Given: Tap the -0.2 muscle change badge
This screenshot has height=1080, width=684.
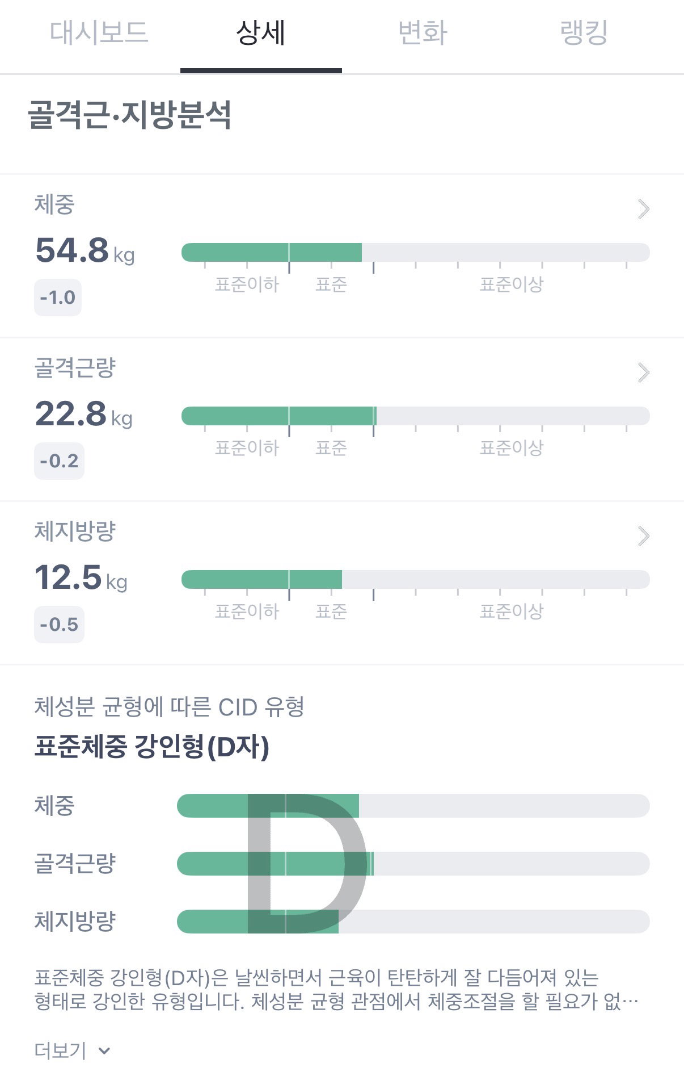Looking at the screenshot, I should [x=59, y=461].
